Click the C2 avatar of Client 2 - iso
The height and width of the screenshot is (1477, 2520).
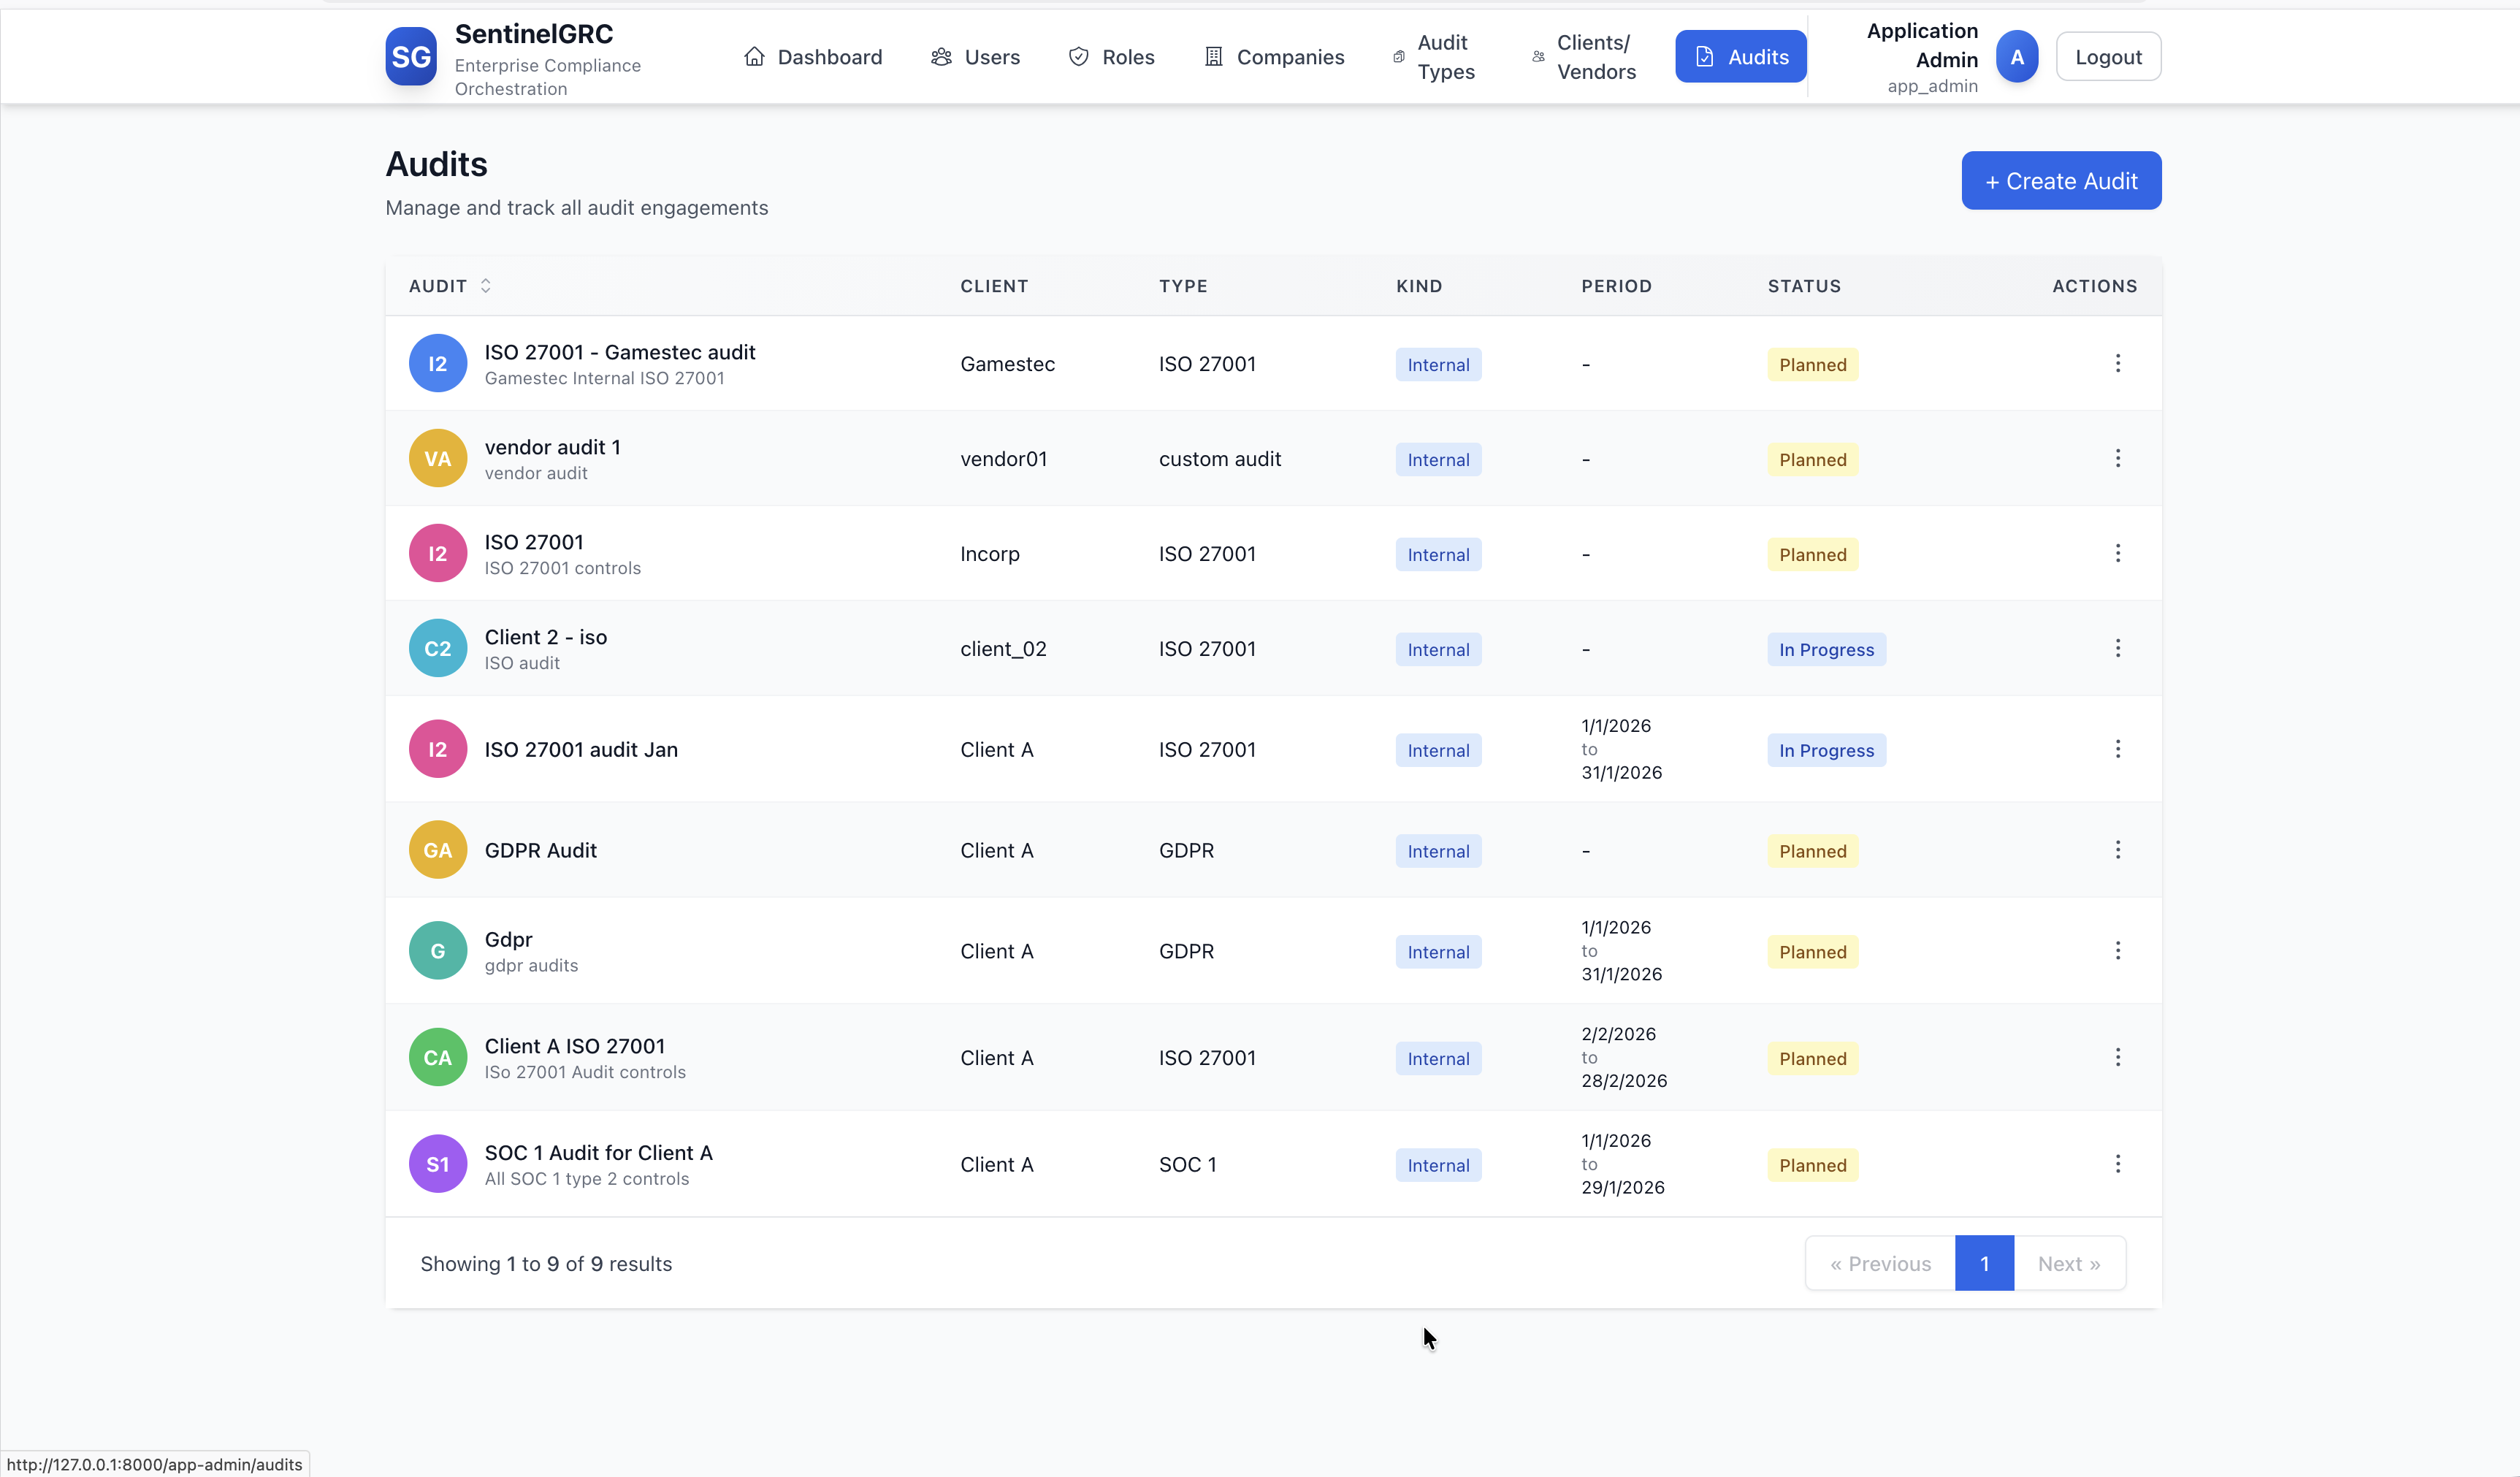coord(438,649)
